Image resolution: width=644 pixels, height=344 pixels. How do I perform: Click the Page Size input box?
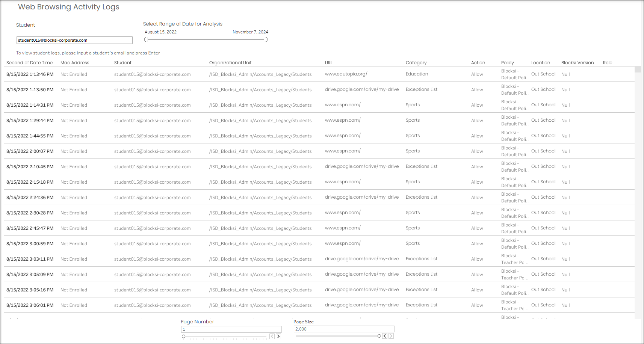(x=344, y=329)
